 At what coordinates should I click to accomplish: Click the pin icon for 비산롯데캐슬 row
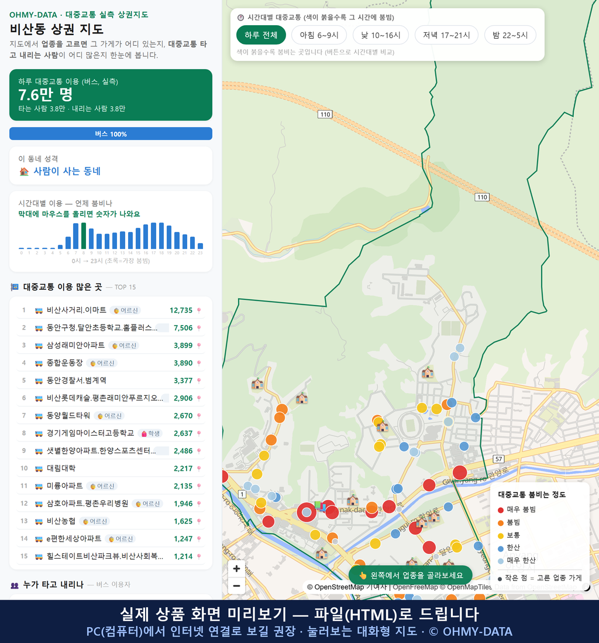199,398
